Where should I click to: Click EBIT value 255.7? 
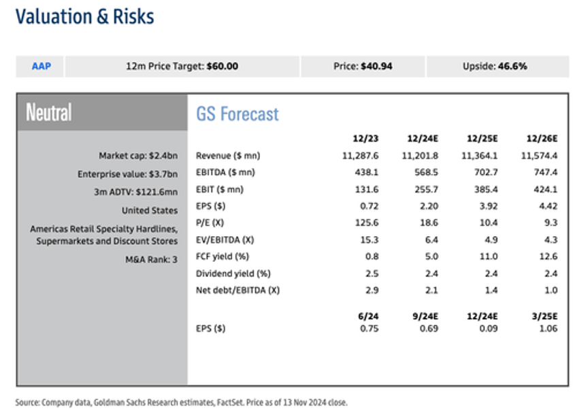point(426,190)
